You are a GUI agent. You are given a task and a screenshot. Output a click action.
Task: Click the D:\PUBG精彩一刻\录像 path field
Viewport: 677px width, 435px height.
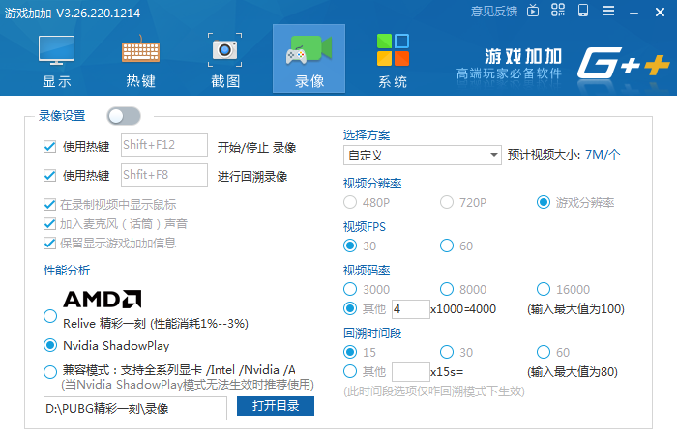pyautogui.click(x=135, y=409)
